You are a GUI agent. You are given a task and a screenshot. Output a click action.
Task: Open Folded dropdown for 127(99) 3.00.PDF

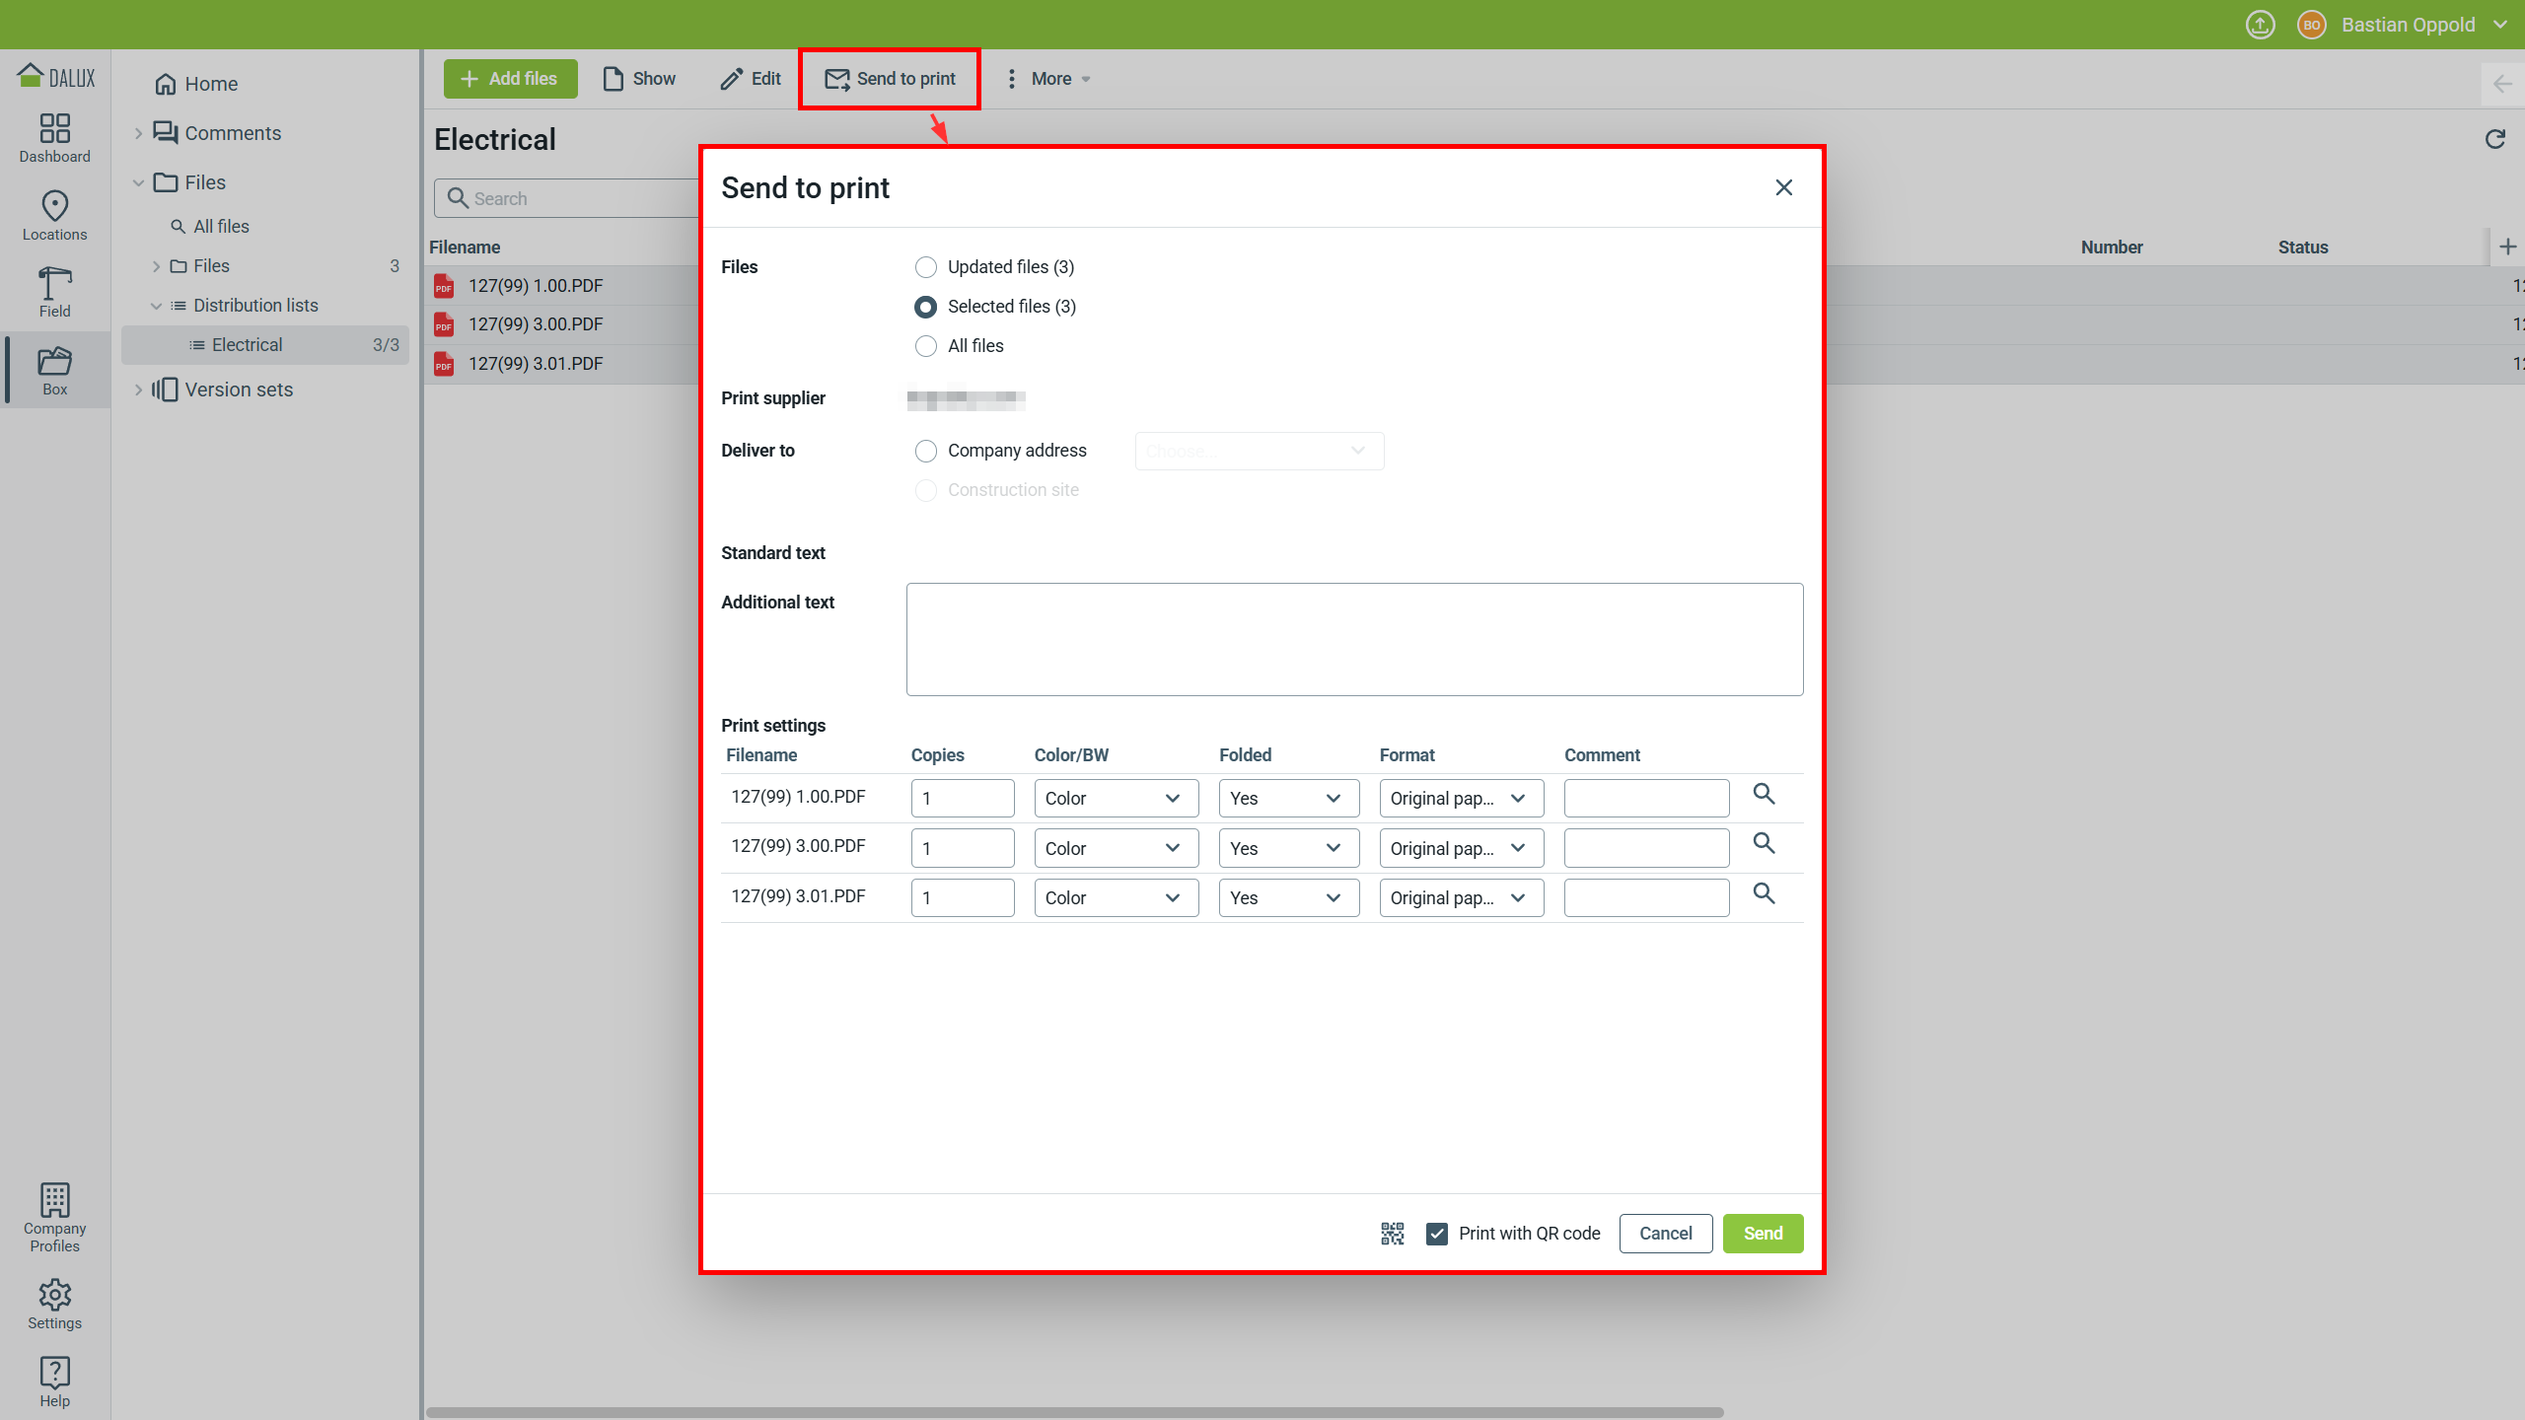pos(1288,848)
